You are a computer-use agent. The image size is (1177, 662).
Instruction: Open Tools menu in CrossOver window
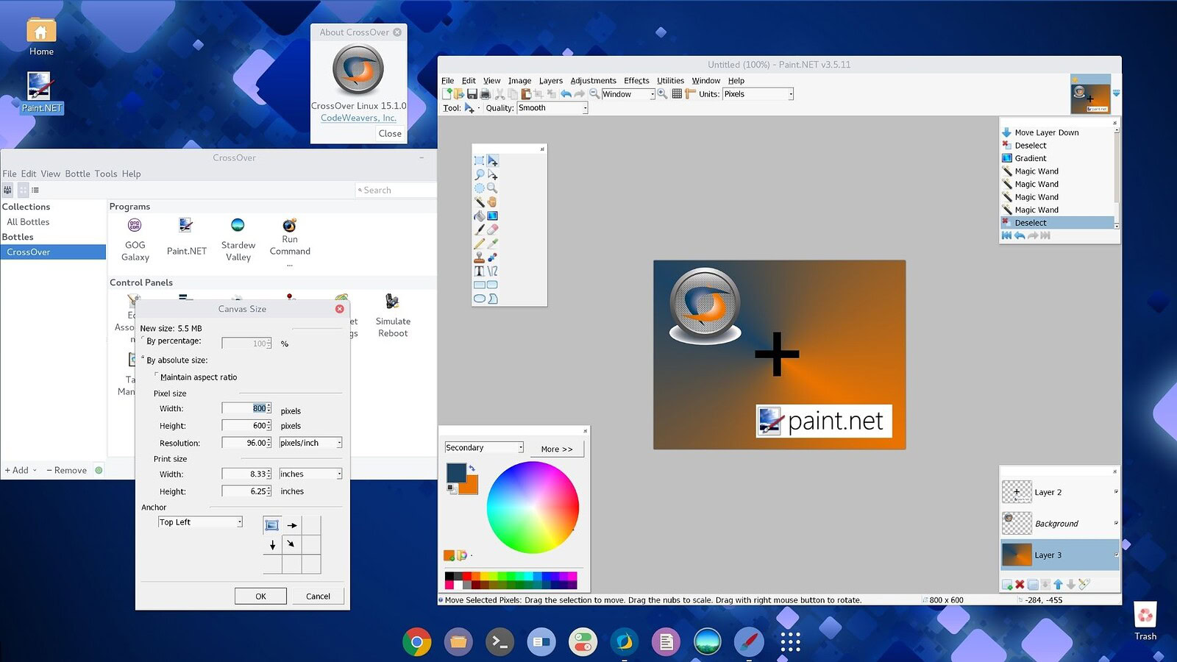point(106,174)
